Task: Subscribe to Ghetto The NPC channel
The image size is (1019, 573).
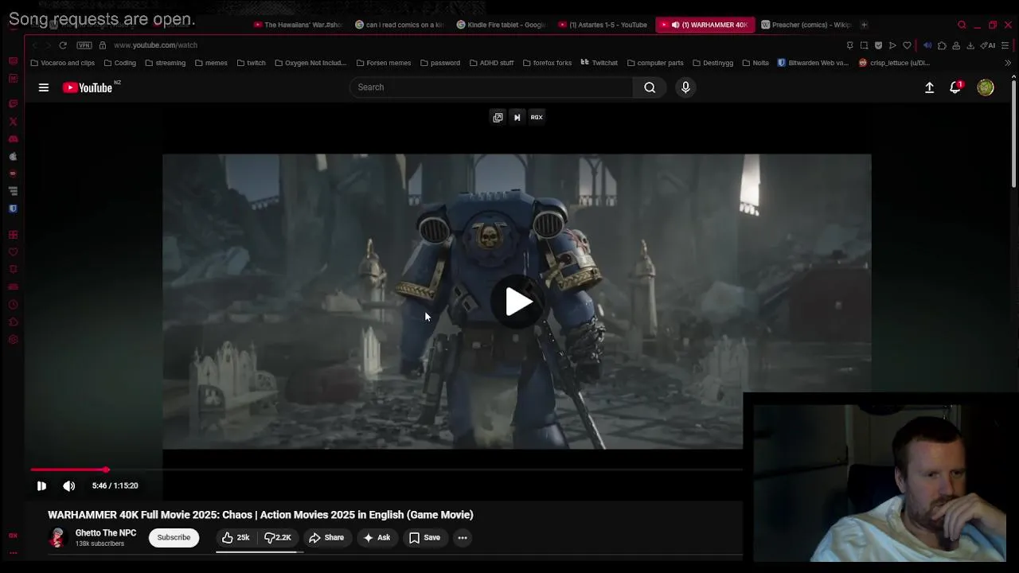Action: point(174,538)
